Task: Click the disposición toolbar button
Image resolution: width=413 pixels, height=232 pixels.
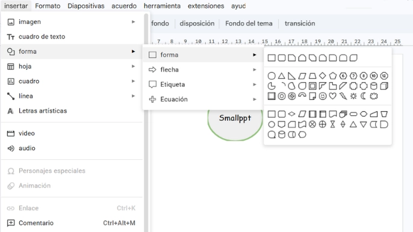Action: tap(197, 23)
